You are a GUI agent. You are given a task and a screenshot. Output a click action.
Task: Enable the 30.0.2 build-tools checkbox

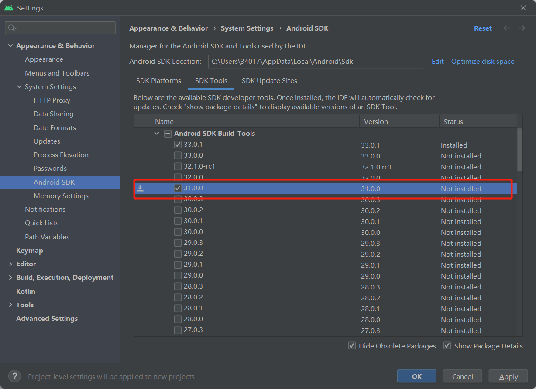pos(178,210)
